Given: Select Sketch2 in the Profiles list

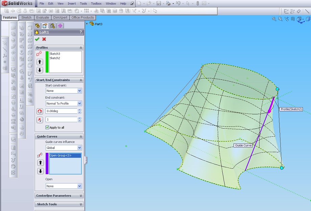Looking at the screenshot, I should coord(55,58).
